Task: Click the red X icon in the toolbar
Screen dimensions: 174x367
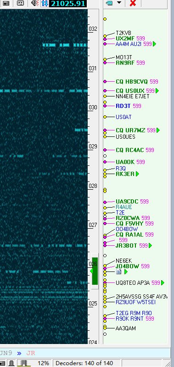Action: tap(133, 3)
